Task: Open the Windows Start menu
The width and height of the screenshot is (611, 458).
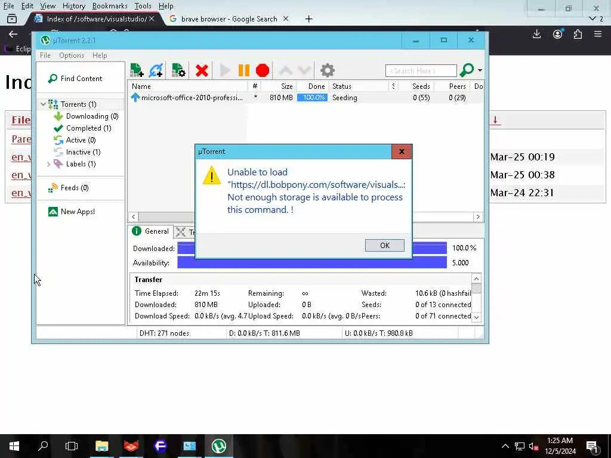Action: (14, 446)
